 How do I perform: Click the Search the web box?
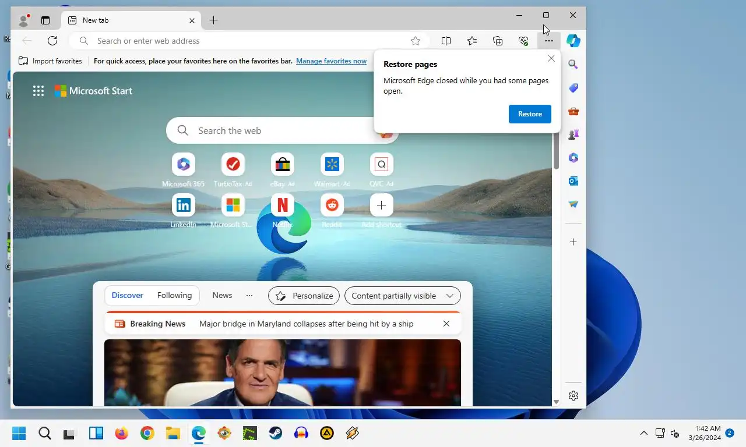click(283, 130)
